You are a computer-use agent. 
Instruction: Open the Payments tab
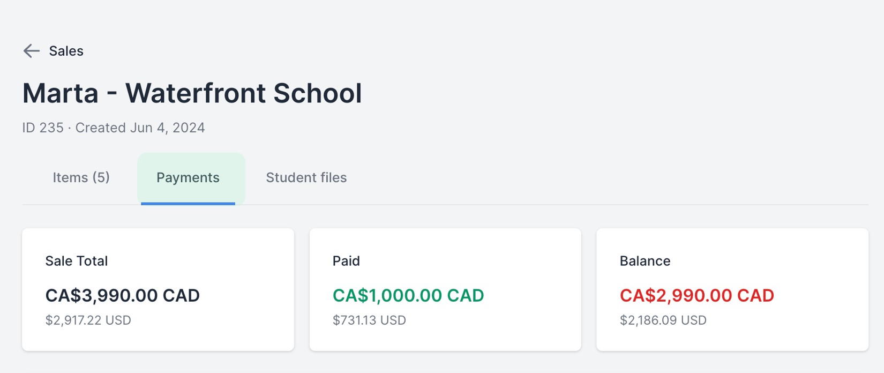(188, 177)
